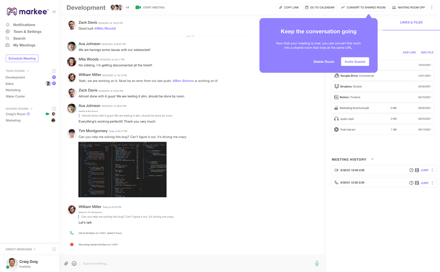
Task: Click Convert To Shared Room
Action: pos(363,7)
